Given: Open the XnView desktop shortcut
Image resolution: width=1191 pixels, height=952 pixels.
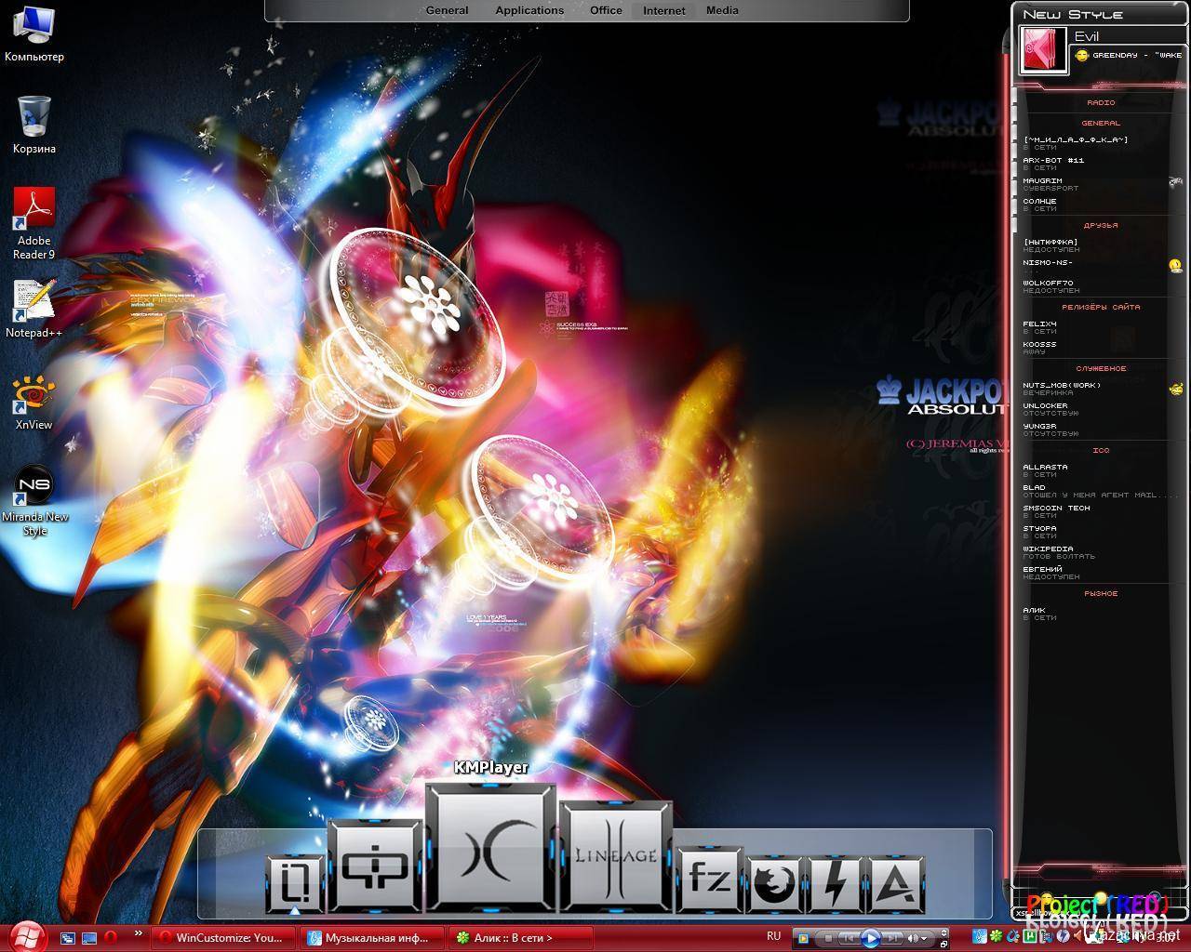Looking at the screenshot, I should [34, 403].
